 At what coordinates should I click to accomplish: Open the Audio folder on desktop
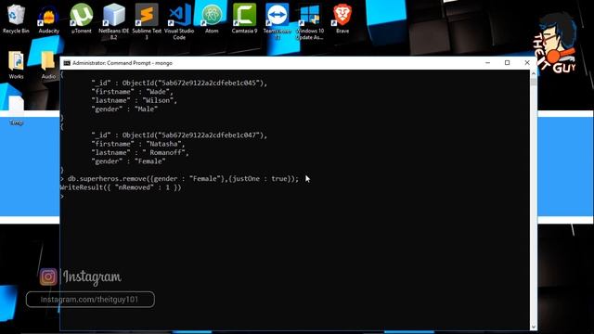click(x=48, y=65)
